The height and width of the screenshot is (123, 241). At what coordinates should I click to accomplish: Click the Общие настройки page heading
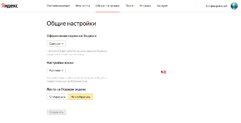[71, 24]
